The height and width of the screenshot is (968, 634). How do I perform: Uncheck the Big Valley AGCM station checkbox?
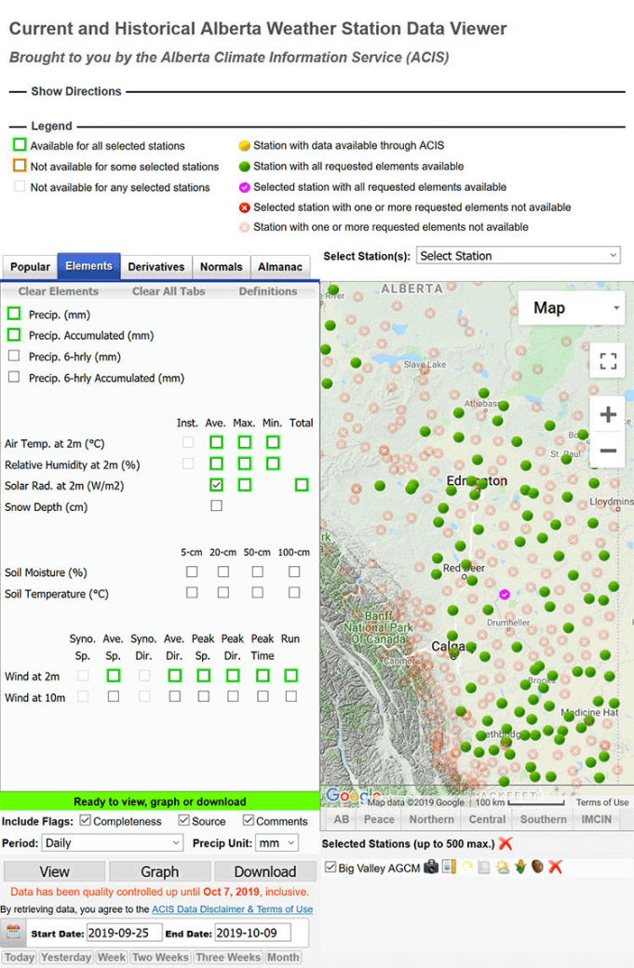click(x=330, y=867)
